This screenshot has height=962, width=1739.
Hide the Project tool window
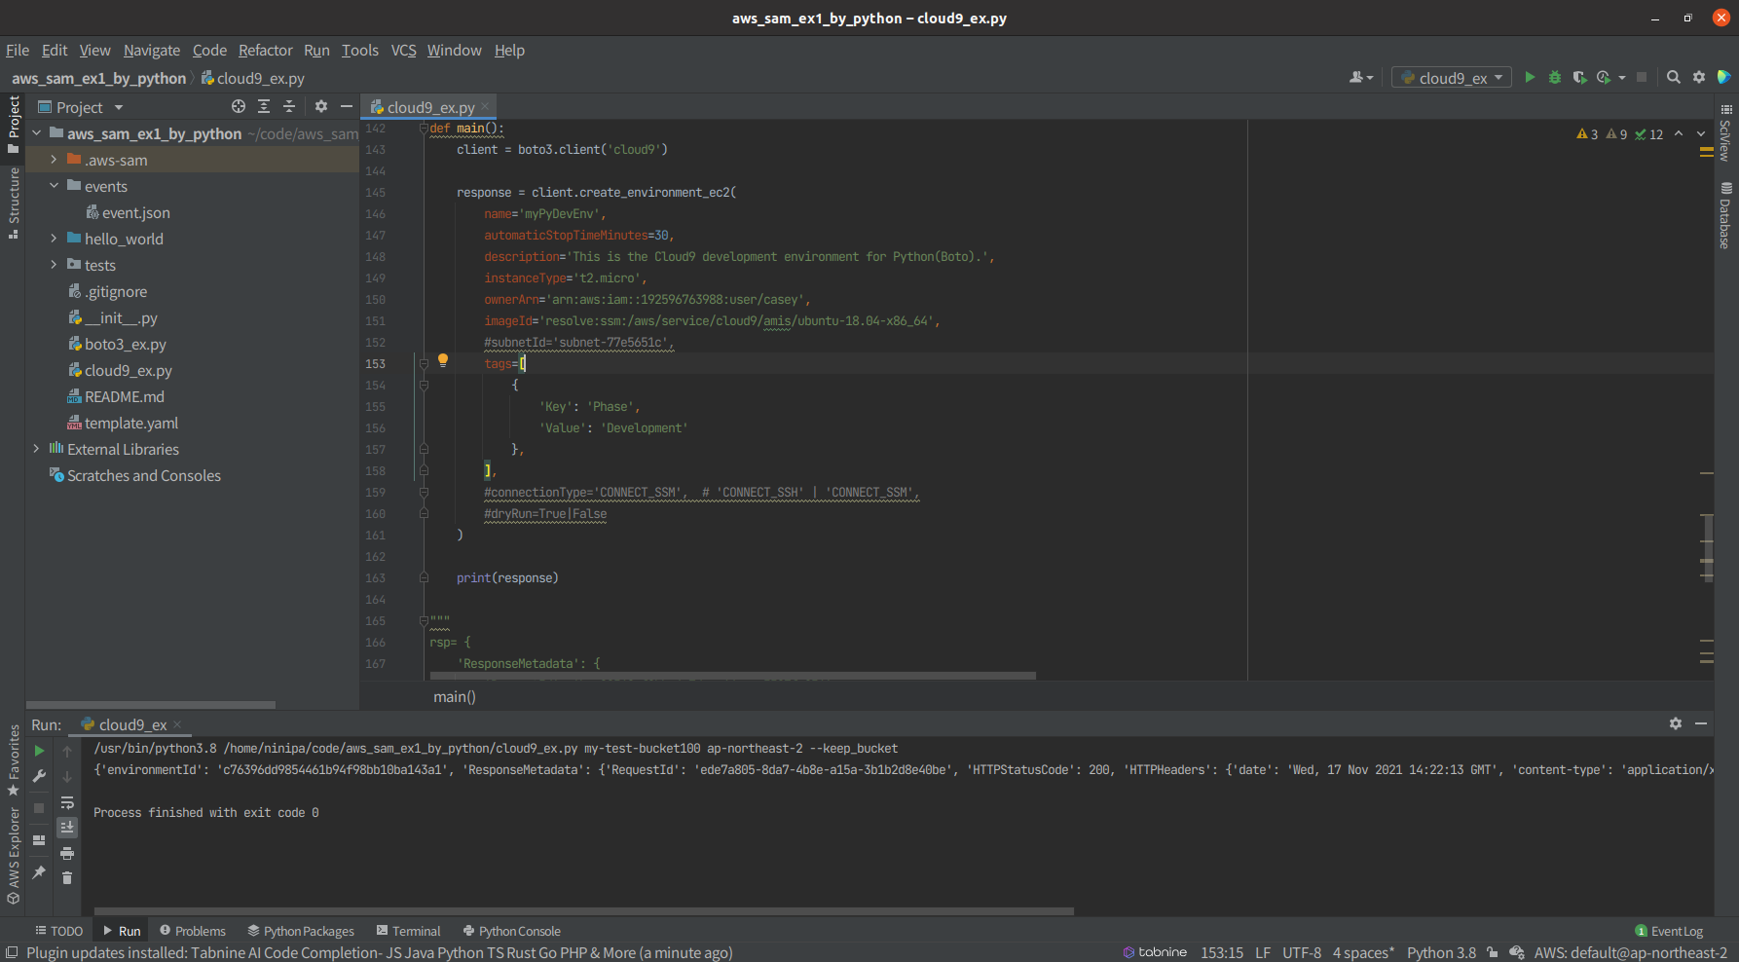pos(347,107)
